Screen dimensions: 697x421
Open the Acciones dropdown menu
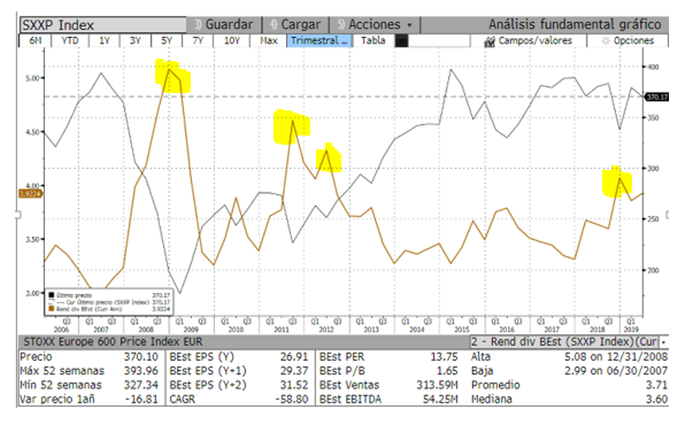click(375, 25)
